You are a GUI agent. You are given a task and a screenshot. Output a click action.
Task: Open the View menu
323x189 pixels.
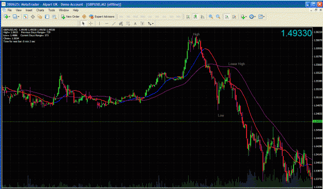click(x=19, y=10)
